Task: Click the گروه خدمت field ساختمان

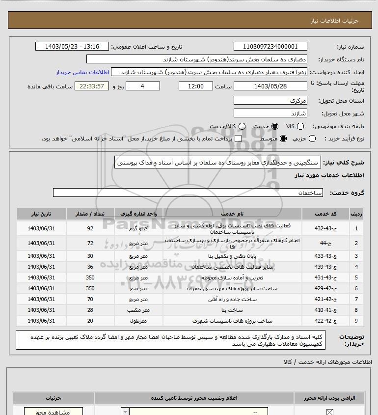Action: coord(188,193)
